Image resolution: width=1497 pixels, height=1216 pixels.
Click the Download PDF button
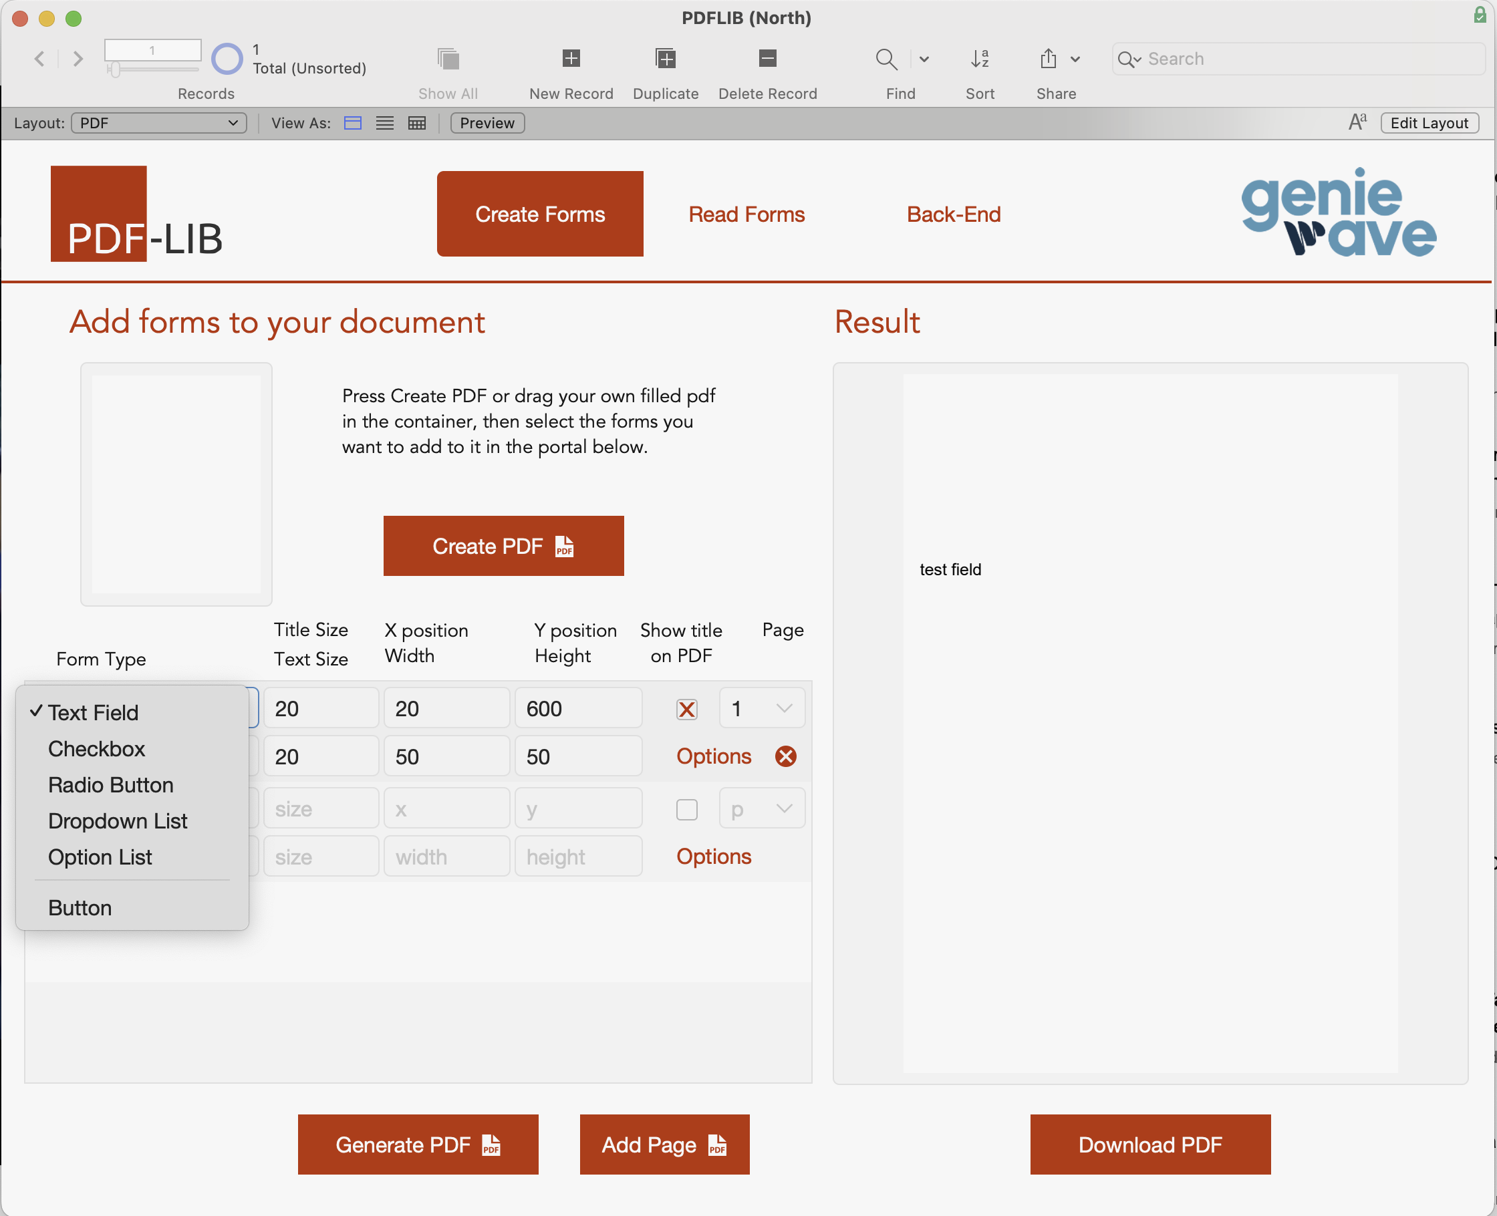coord(1150,1145)
